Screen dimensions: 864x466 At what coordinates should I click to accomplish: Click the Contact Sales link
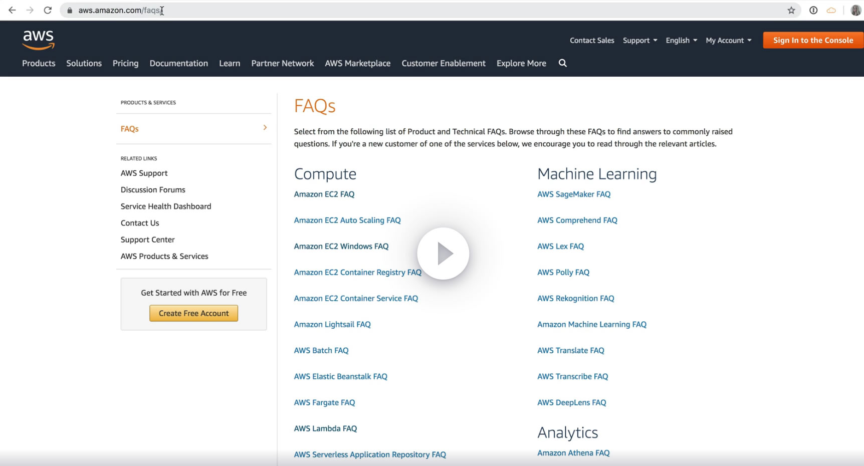tap(592, 41)
